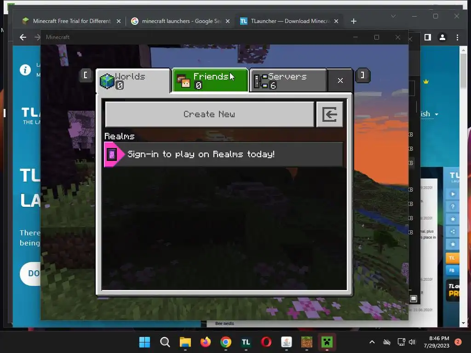This screenshot has width=471, height=353.
Task: Open volume control in system tray
Action: [412, 342]
